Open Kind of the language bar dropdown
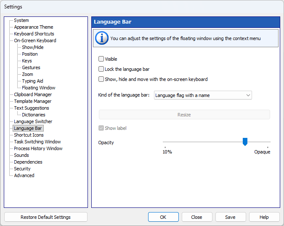 (x=203, y=95)
